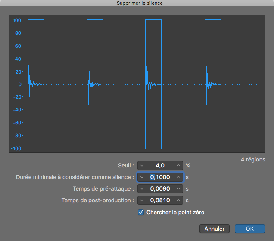Screen dimensions: 274x241
Task: Click the % unit next to Seuil
Action: point(188,165)
